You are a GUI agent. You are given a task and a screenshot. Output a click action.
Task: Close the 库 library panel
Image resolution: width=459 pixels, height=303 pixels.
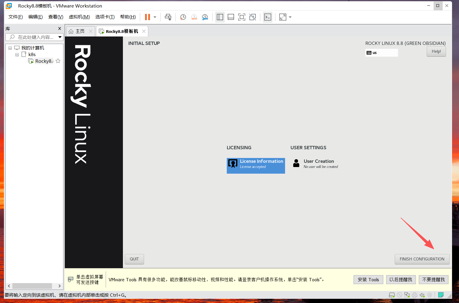coord(59,29)
